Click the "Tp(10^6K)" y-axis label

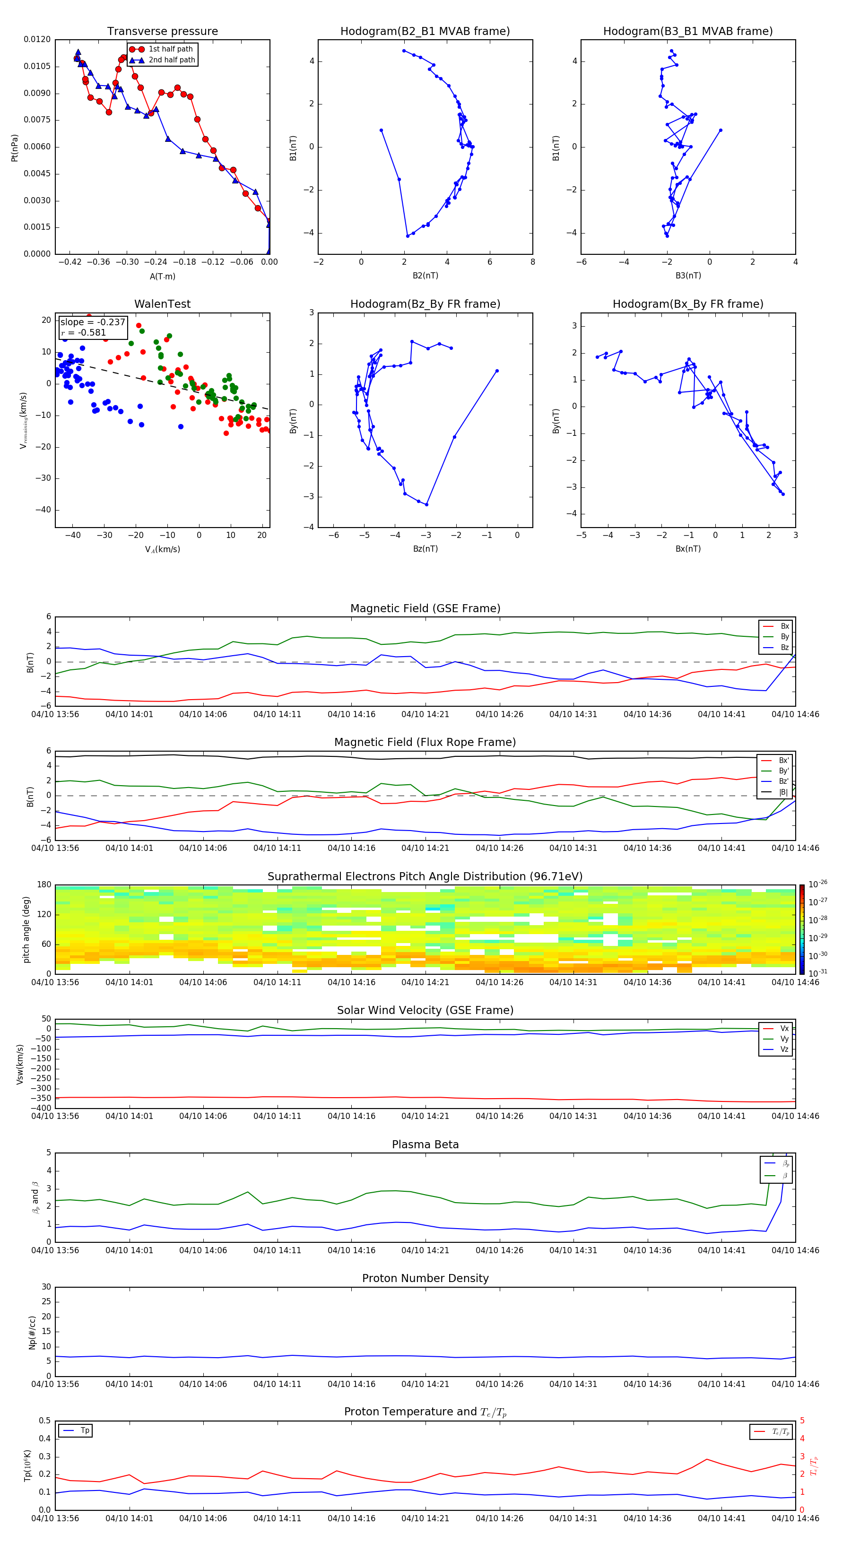[x=27, y=1465]
